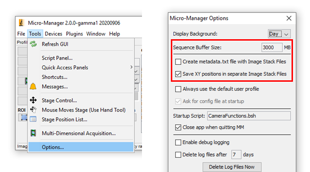Click the ROI rectangle button icon
Screen dimensions: 310x172
(24, 118)
